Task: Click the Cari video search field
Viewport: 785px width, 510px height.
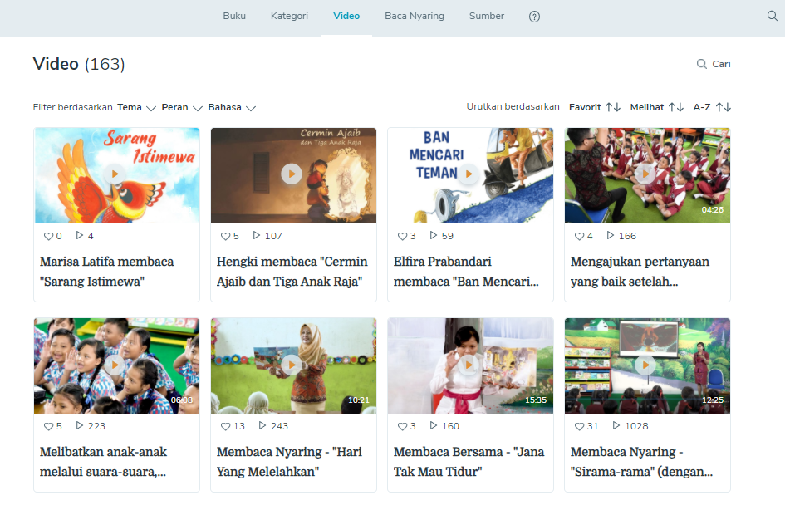Action: tap(714, 64)
